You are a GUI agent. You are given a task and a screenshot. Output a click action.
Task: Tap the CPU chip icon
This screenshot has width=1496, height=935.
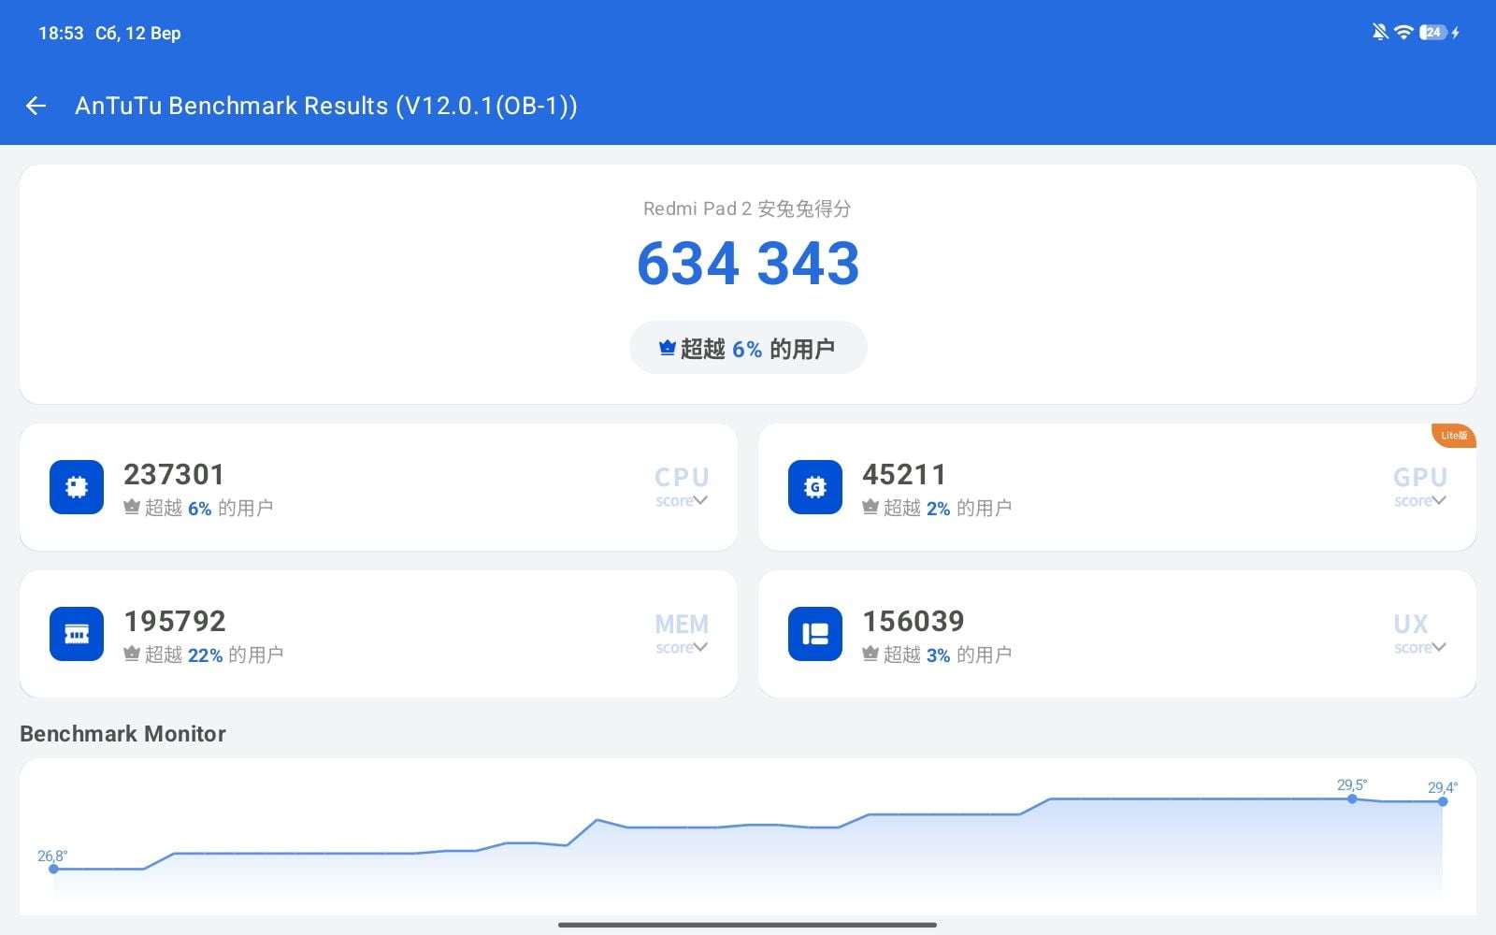coord(77,487)
